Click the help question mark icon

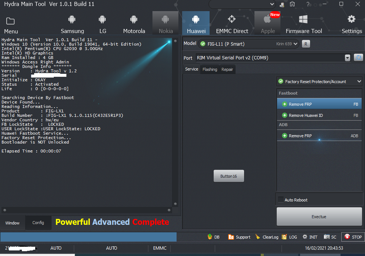(308, 4)
